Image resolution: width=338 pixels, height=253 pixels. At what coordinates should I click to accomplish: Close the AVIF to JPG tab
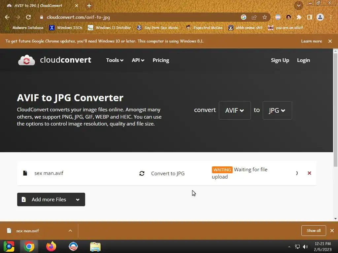(77, 6)
